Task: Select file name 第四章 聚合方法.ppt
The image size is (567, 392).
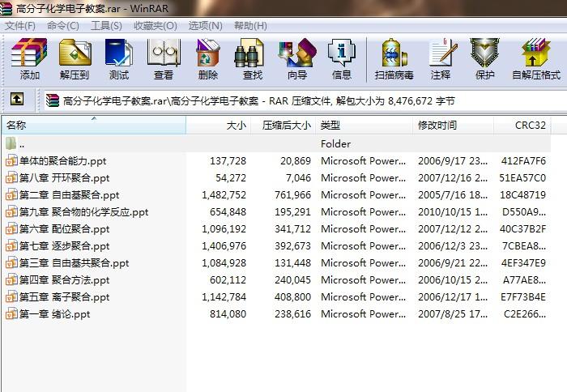Action: (64, 279)
